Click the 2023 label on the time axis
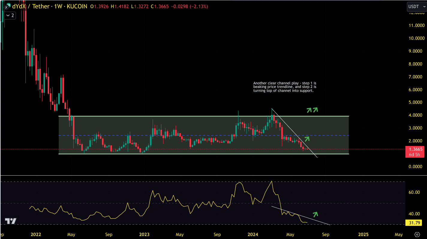The width and height of the screenshot is (427, 239). [x=145, y=235]
